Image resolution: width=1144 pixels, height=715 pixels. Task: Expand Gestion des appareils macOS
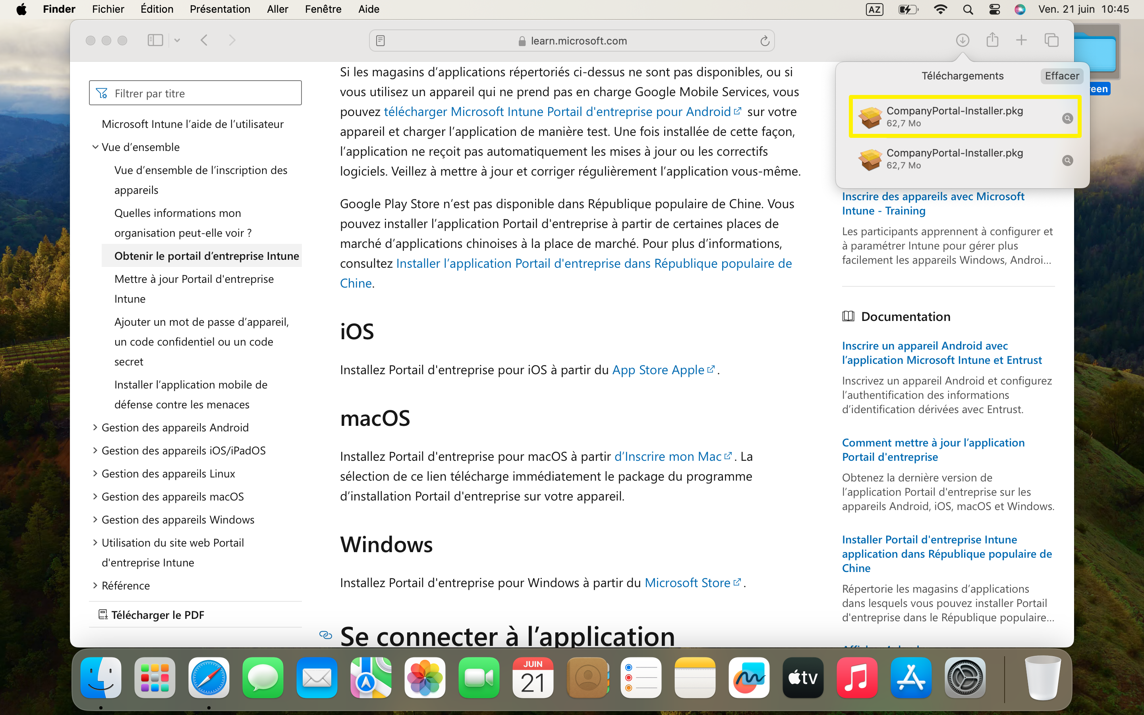coord(95,497)
